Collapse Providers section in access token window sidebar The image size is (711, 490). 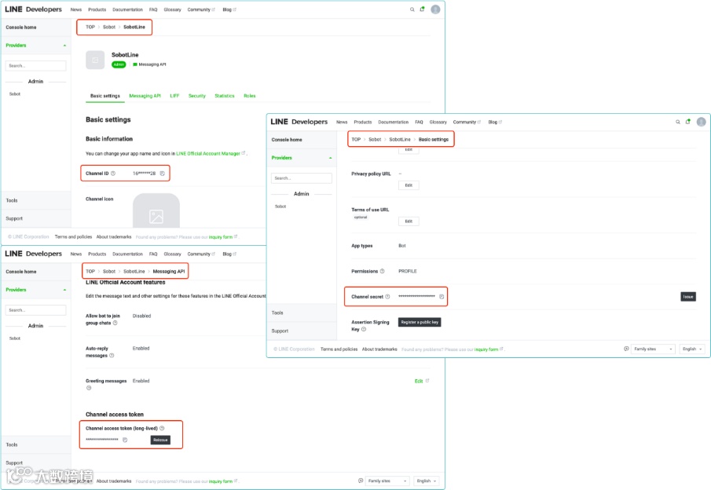click(x=64, y=290)
